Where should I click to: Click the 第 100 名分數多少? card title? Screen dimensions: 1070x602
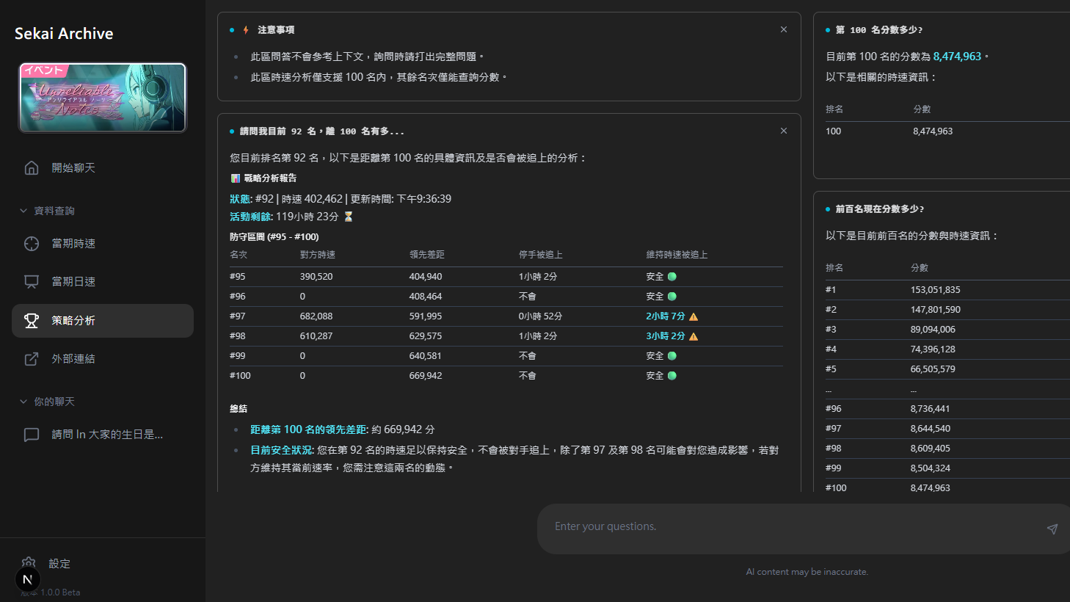(879, 30)
